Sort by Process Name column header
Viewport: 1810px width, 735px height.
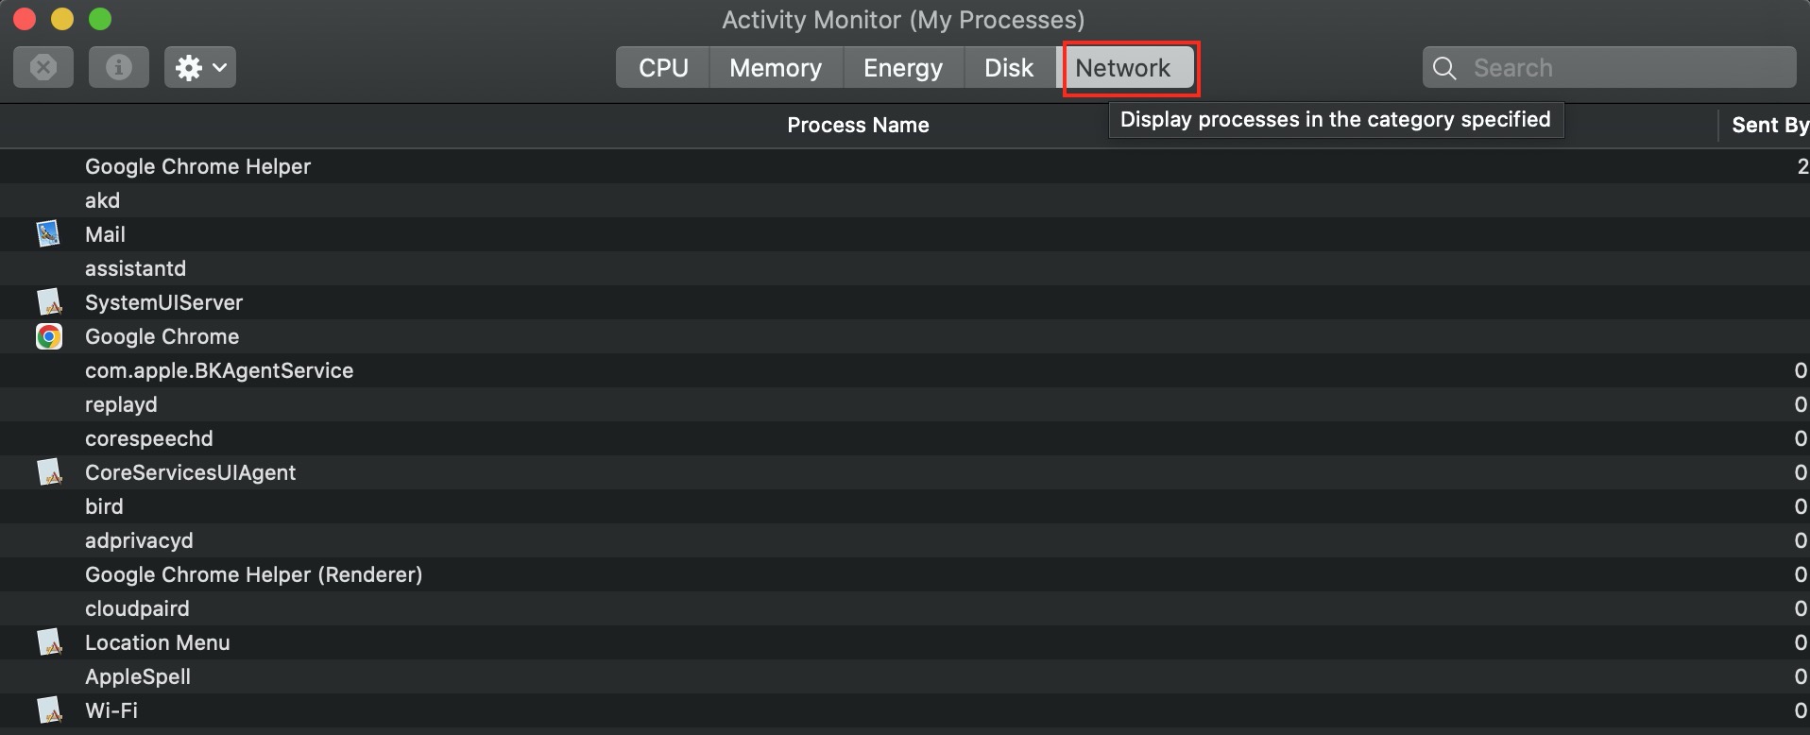[x=858, y=125]
